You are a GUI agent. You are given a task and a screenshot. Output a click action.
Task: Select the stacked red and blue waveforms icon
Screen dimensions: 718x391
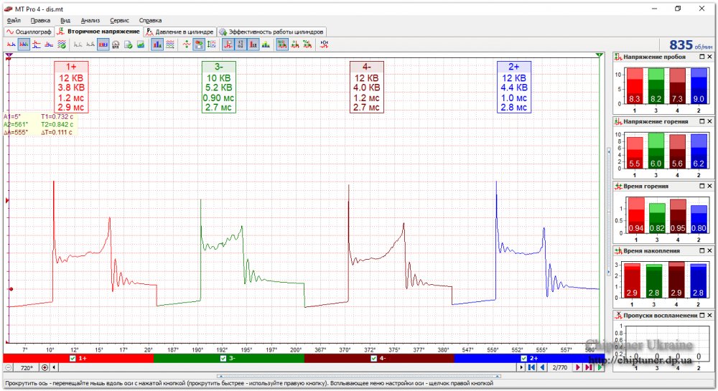point(36,44)
